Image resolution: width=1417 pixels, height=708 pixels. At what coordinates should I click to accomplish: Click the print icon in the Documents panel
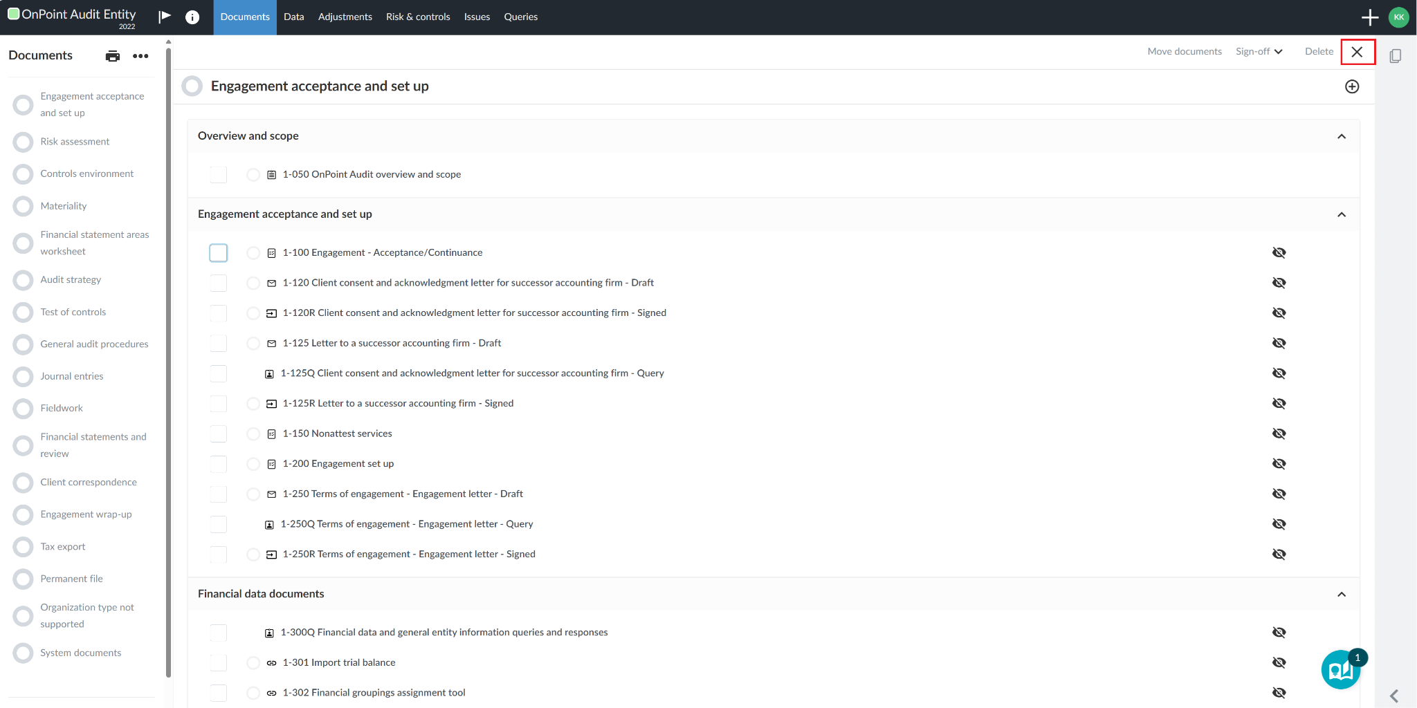(x=112, y=55)
